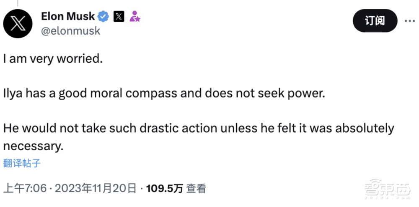The image size is (419, 207).
Task: Click the purple subscriber star icon
Action: (x=134, y=17)
